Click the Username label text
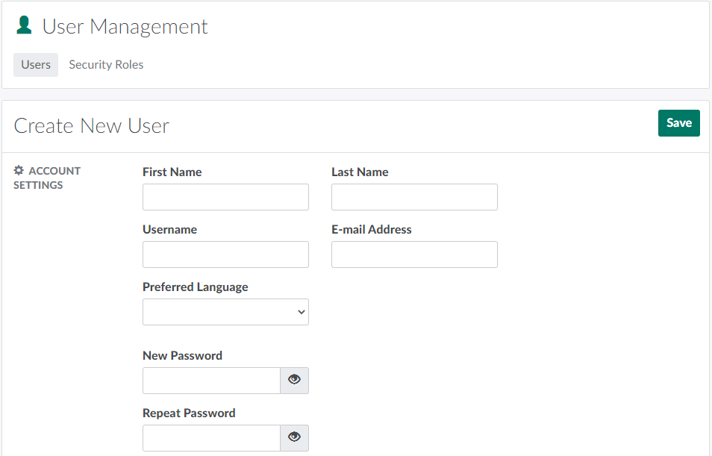Viewport: 712px width, 456px height. [x=169, y=230]
